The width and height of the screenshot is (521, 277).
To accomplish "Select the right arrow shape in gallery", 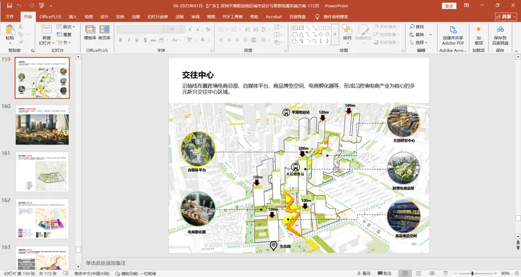I will click(x=321, y=35).
